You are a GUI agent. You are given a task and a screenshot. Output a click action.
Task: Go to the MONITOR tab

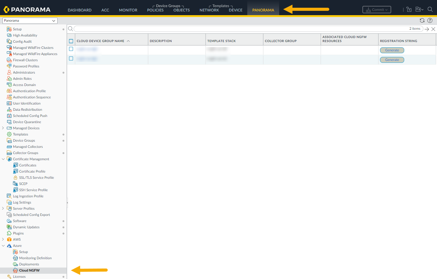point(128,10)
